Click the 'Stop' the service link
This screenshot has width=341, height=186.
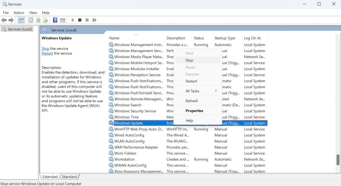[45, 49]
